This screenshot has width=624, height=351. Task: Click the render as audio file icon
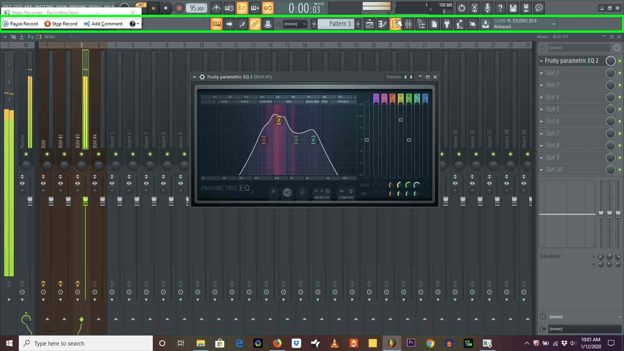526,8
